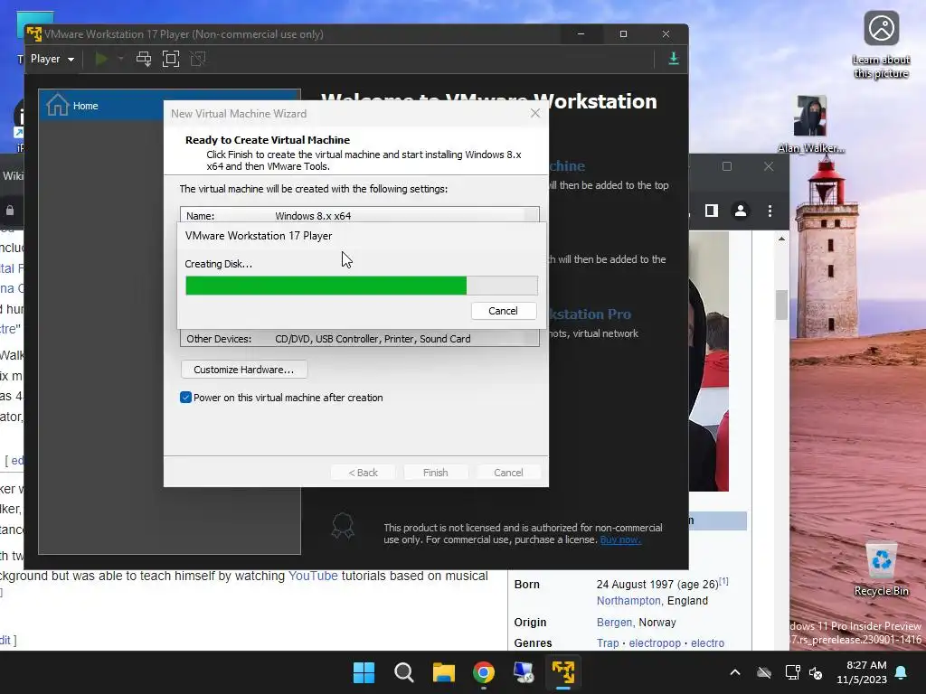This screenshot has height=694, width=926.
Task: Select Alan_Walker desktop file thumbnail
Action: click(810, 125)
